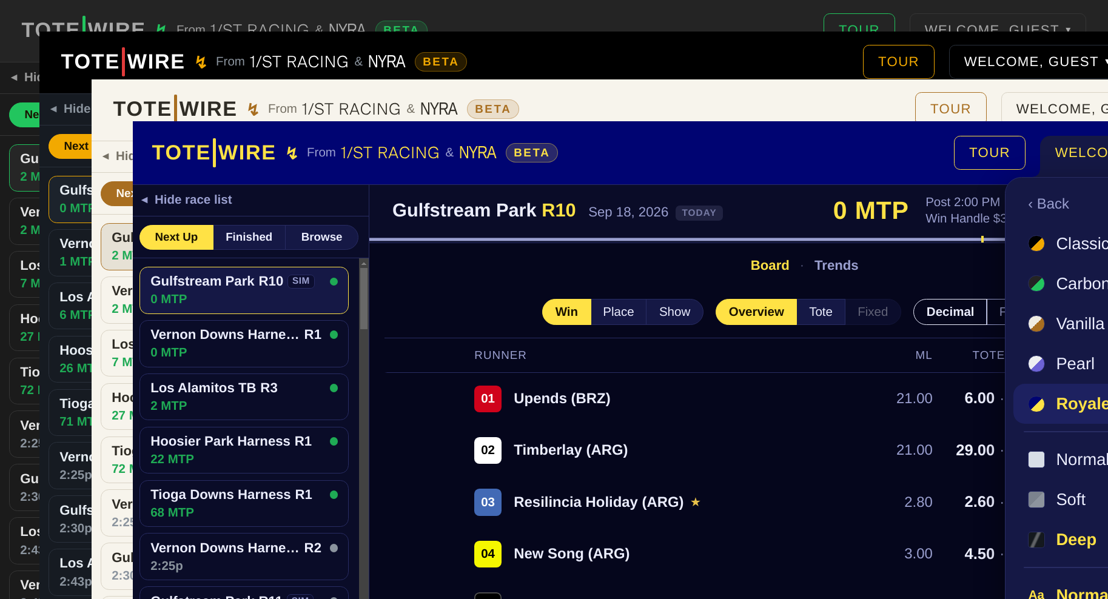
Task: Pick the Soft contrast swatch
Action: tap(1036, 500)
